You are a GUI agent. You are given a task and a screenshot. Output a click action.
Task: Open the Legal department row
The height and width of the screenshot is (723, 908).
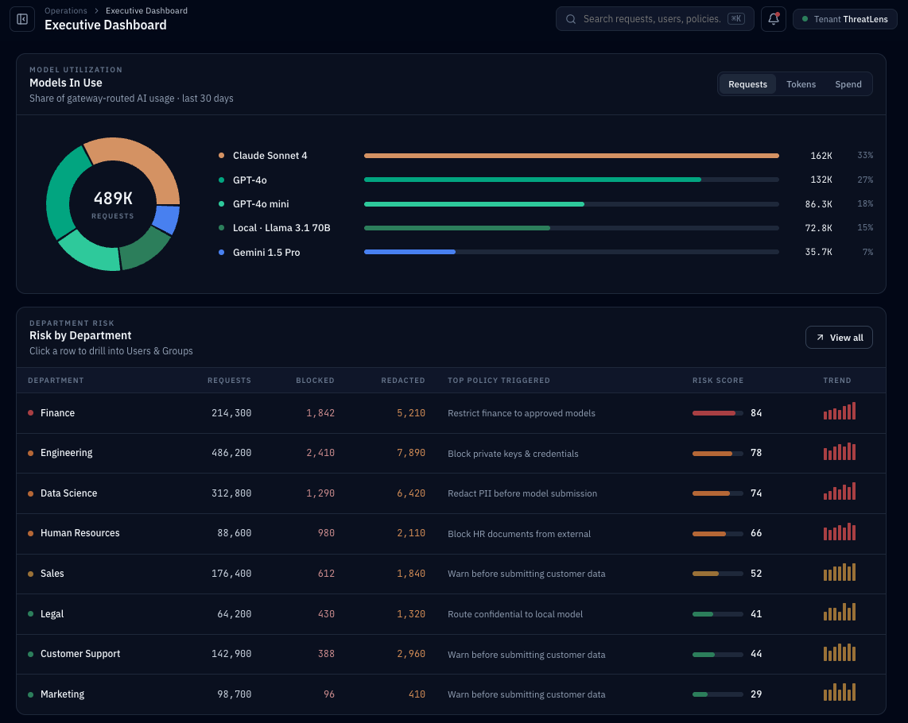point(451,613)
